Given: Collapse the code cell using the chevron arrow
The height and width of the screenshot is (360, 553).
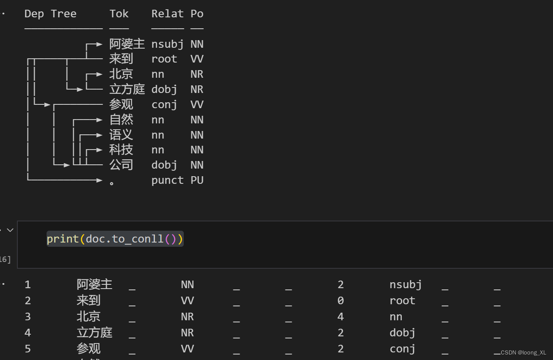Looking at the screenshot, I should click(10, 230).
